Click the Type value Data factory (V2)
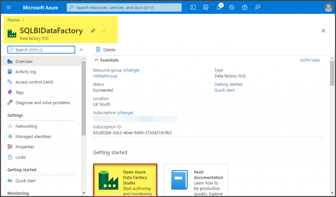 pos(230,76)
